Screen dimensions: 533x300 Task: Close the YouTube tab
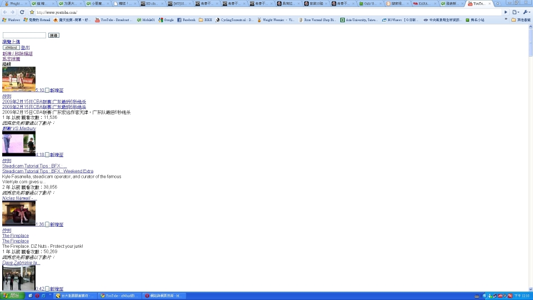pos(490,3)
